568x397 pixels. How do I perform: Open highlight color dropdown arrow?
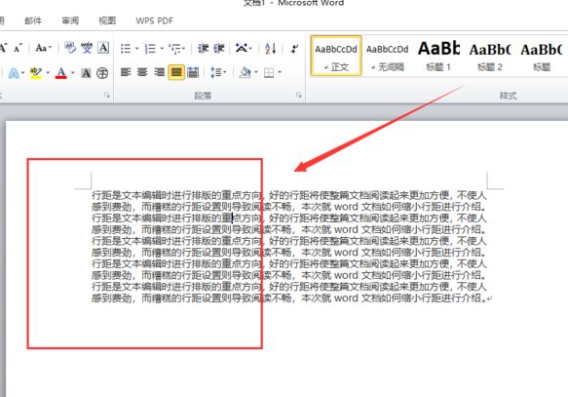48,73
